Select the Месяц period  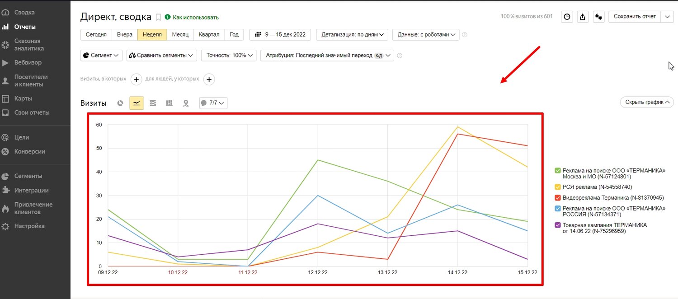(x=180, y=35)
